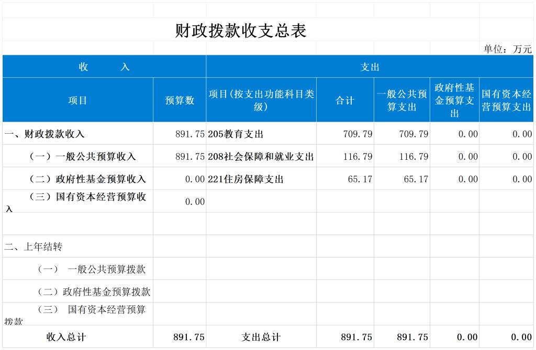Image resolution: width=536 pixels, height=350 pixels.
Task: Click the 预算数 column header
Action: coord(180,100)
